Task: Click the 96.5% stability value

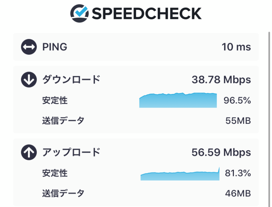Action: pyautogui.click(x=237, y=101)
